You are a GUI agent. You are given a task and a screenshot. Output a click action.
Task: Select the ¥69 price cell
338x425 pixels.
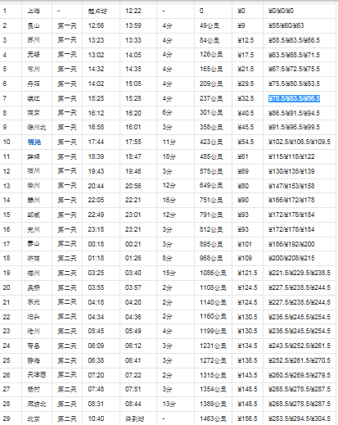pyautogui.click(x=243, y=171)
